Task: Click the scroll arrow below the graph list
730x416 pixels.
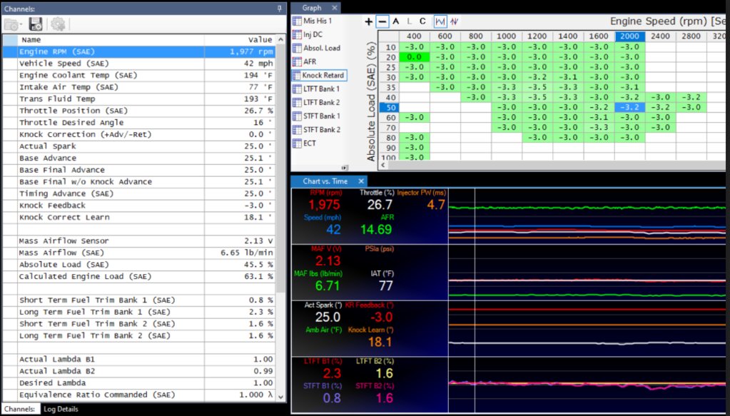Action: click(x=345, y=168)
